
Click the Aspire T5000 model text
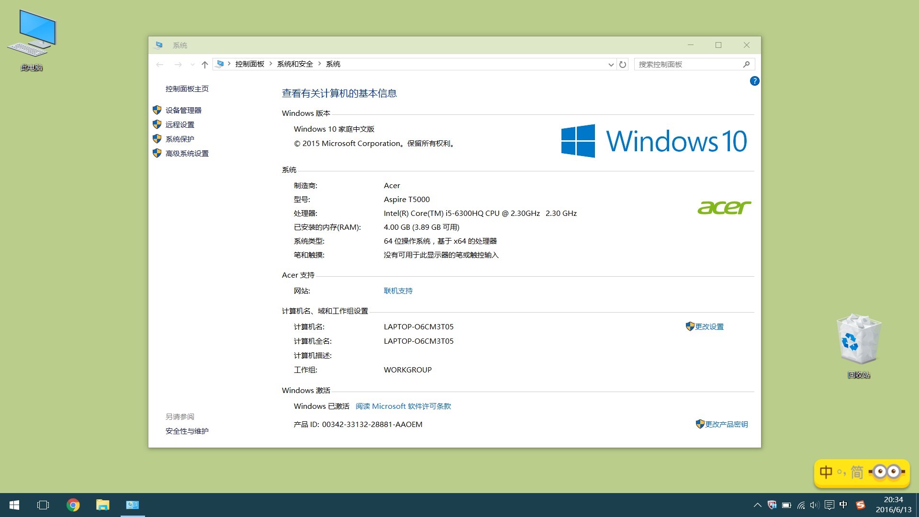[x=407, y=199]
